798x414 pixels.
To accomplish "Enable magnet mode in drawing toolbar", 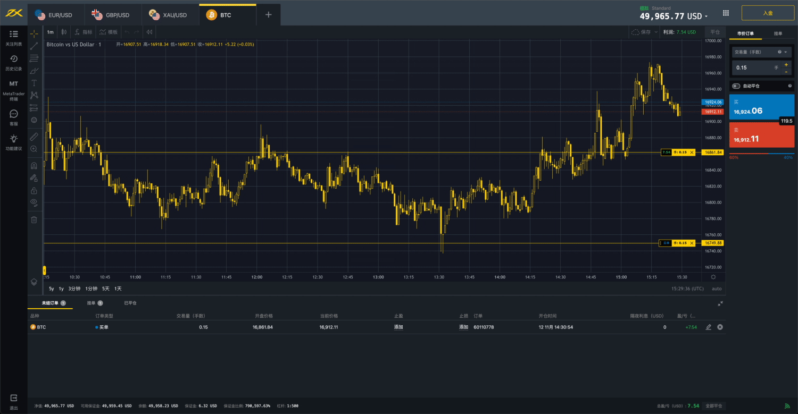I will [x=34, y=165].
